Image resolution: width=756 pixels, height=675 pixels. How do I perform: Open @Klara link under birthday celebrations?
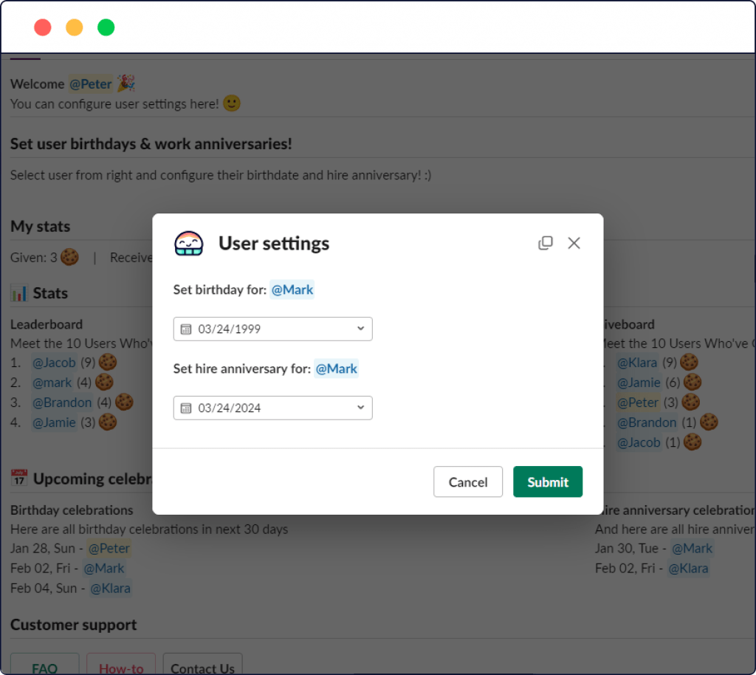pos(111,588)
